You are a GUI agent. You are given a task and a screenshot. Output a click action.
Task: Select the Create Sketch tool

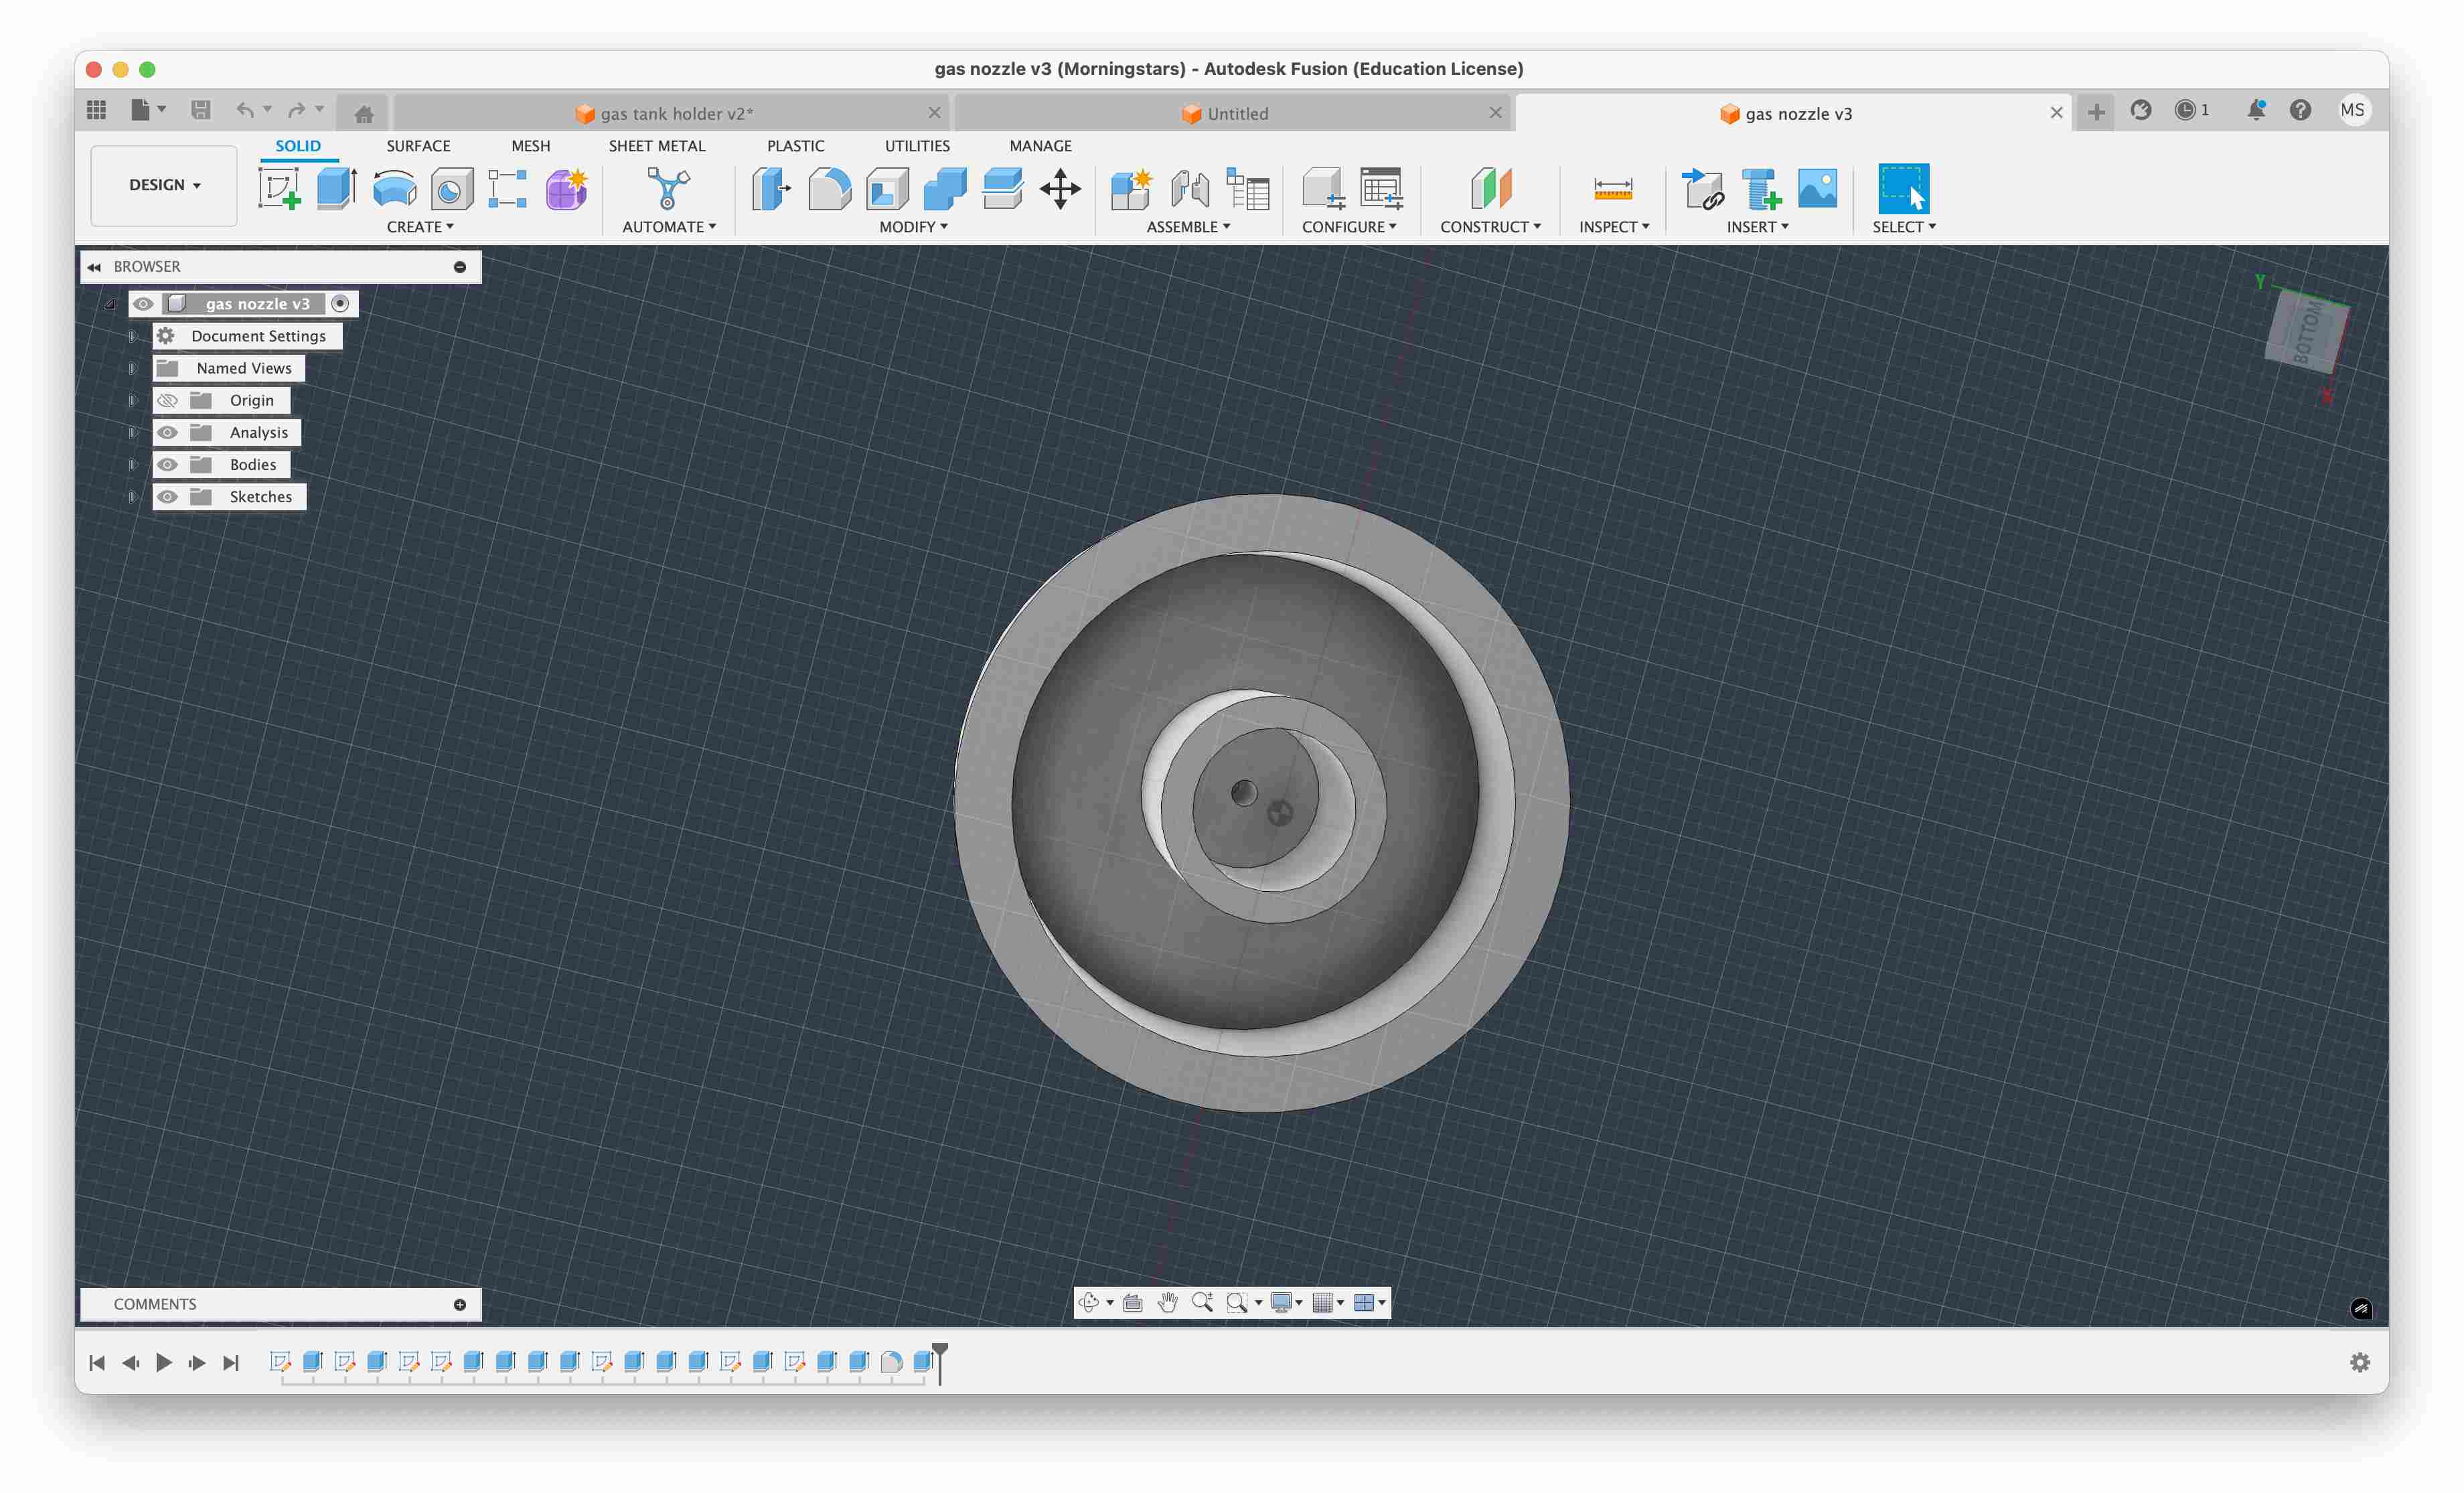point(279,188)
